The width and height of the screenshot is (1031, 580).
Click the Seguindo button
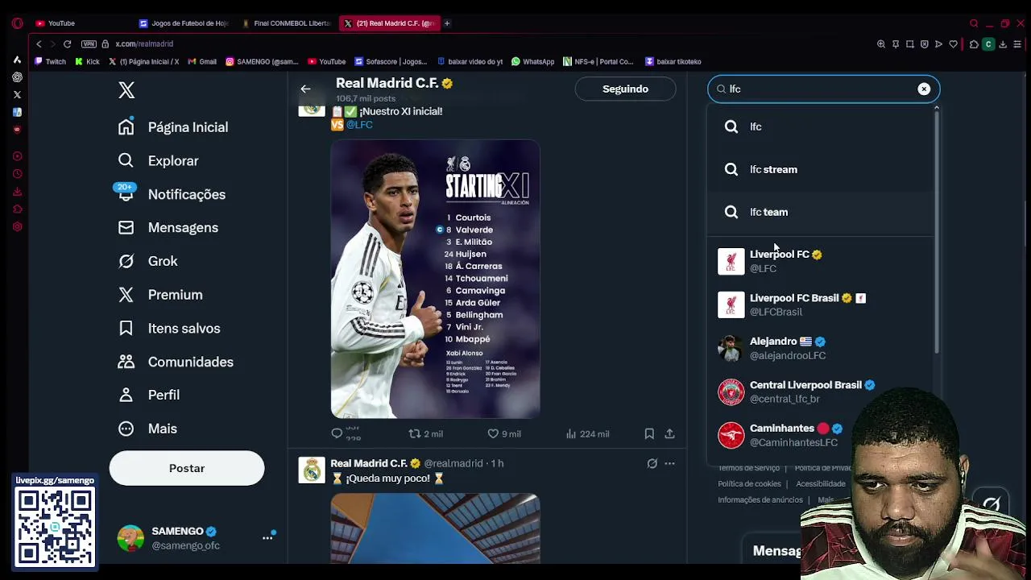pyautogui.click(x=625, y=89)
